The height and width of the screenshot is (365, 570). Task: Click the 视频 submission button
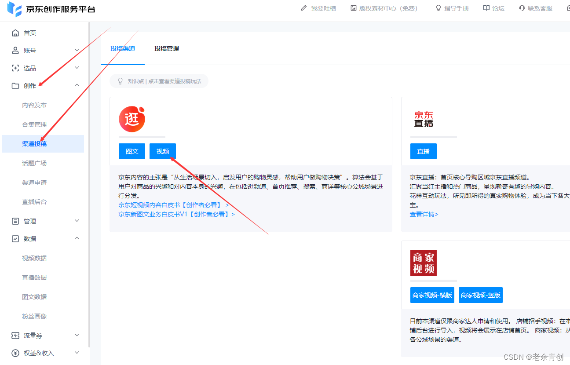pyautogui.click(x=163, y=151)
